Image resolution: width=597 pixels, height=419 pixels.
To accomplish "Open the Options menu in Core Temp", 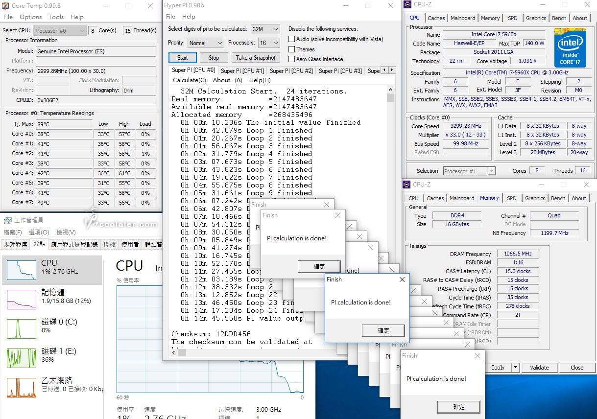I will (31, 17).
